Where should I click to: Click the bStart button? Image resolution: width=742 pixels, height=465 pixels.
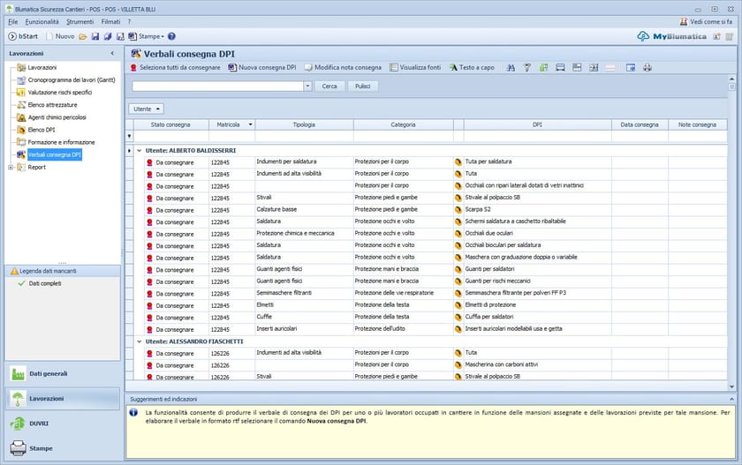pos(24,36)
